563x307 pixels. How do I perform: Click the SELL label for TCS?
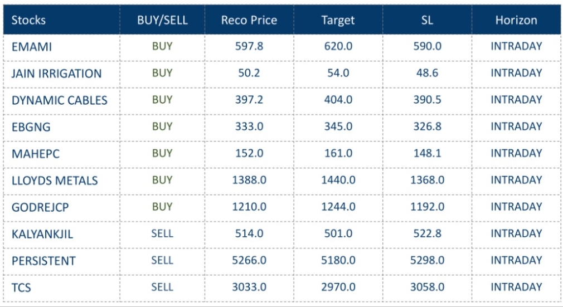coord(162,287)
